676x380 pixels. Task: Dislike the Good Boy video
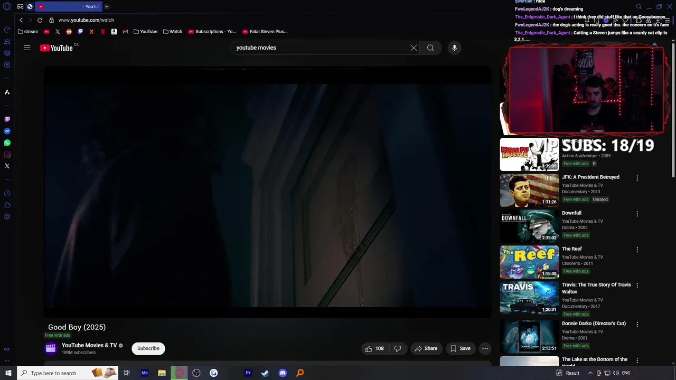click(397, 348)
